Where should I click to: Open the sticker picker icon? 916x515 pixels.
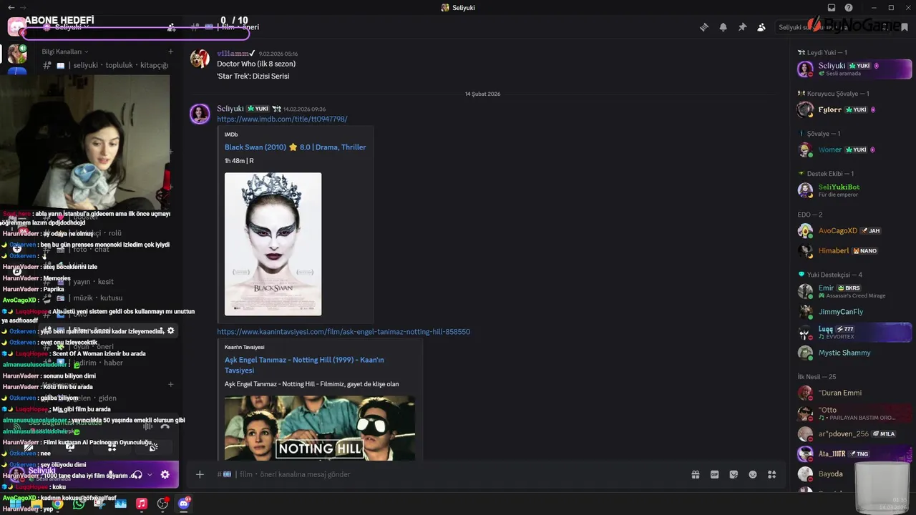tap(734, 474)
